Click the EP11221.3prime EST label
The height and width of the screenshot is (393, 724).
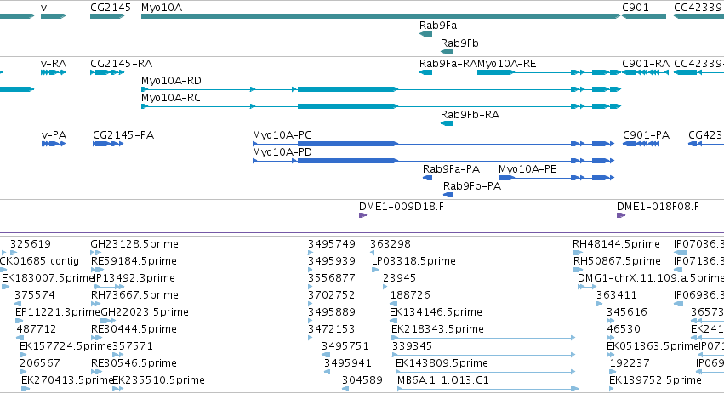[58, 312]
